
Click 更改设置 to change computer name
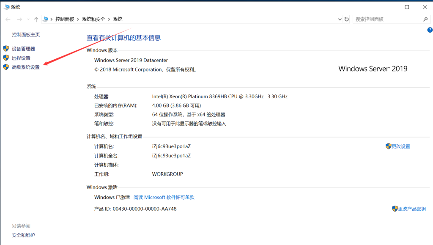401,146
